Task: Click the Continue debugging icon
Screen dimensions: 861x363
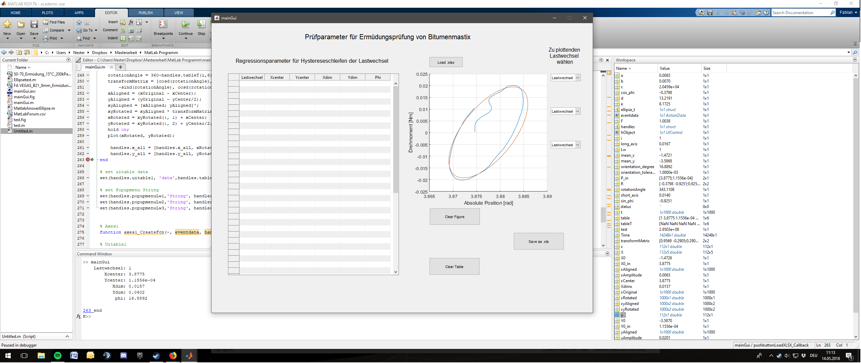Action: 185,24
